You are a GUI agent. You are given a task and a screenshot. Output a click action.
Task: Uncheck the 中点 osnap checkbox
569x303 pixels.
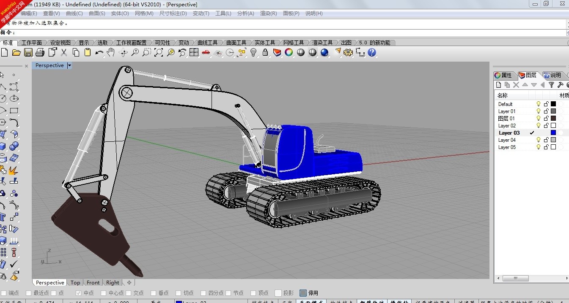click(79, 293)
